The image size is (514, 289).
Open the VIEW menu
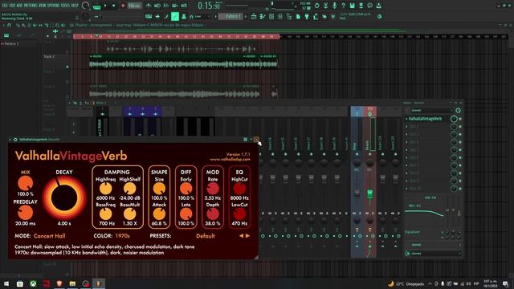[43, 6]
